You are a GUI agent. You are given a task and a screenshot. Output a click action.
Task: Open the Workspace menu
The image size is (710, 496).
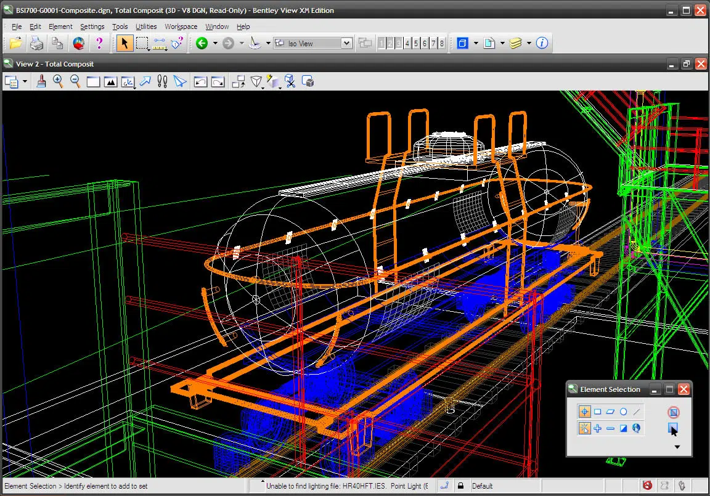point(181,26)
